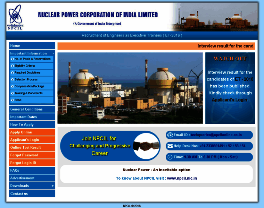Follow Applicant's Login link in Watch Out panel
This screenshot has height=208, width=264.
tap(230, 100)
